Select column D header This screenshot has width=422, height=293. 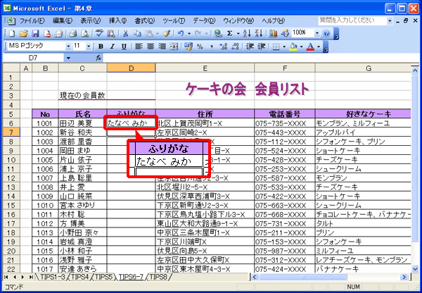coord(131,68)
